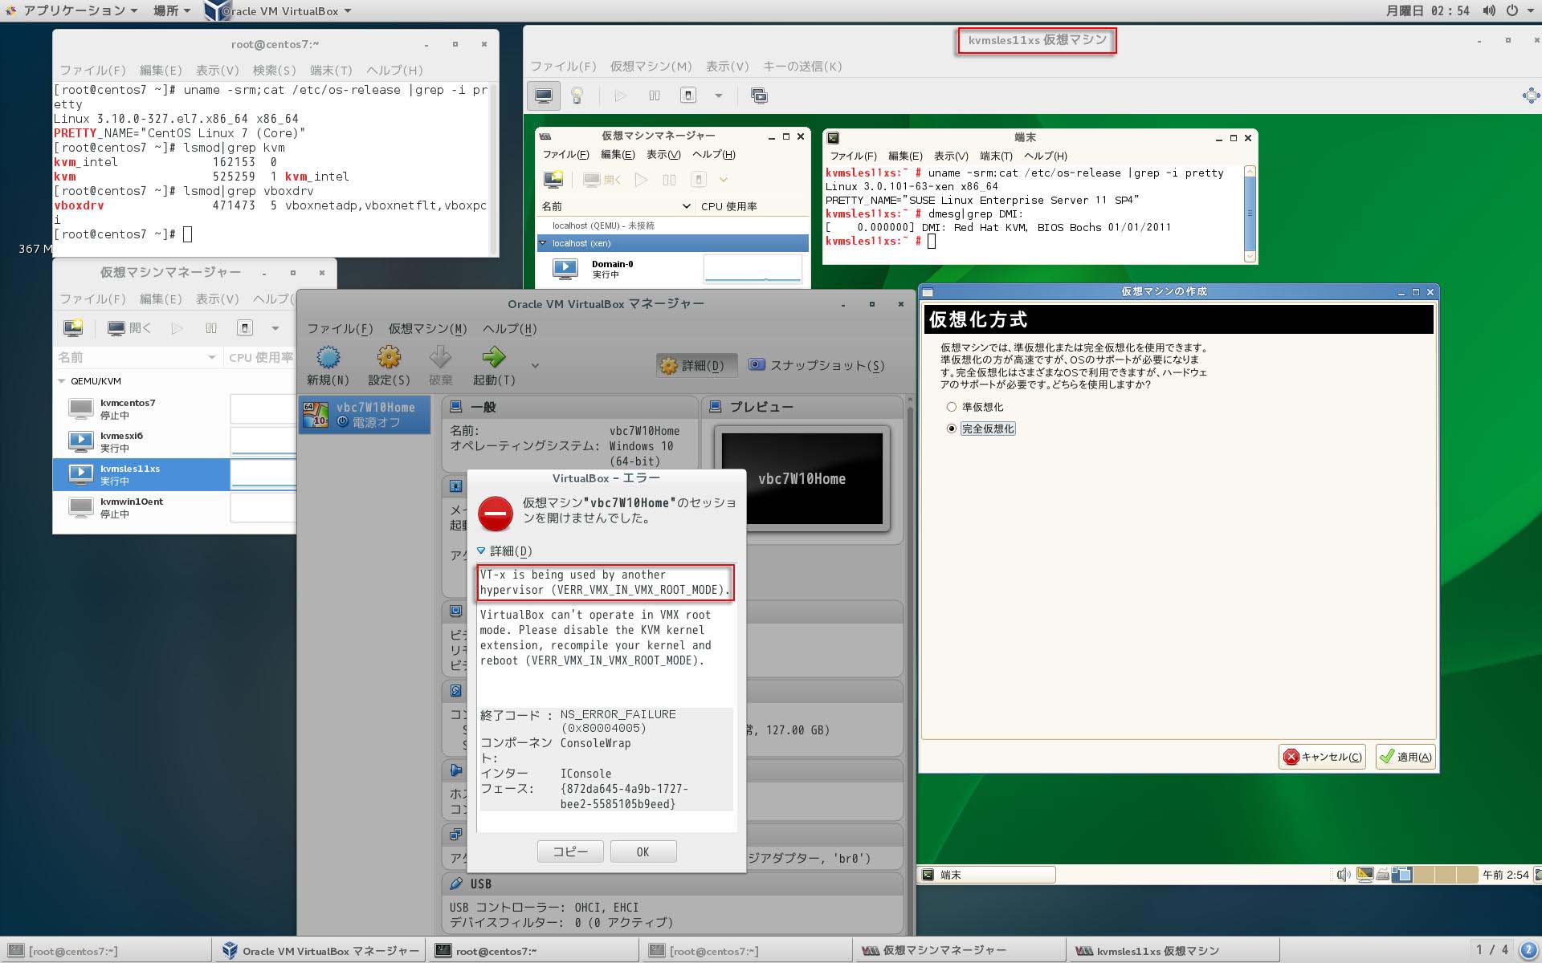The height and width of the screenshot is (963, 1542).
Task: Select kvmsles11xs in VM list
Action: point(174,475)
